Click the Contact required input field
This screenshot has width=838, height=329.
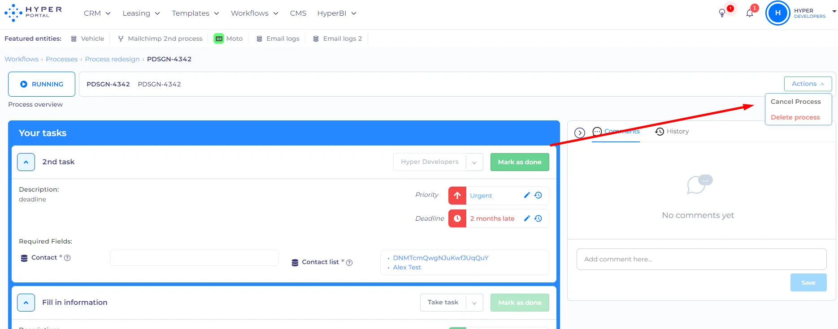(194, 258)
